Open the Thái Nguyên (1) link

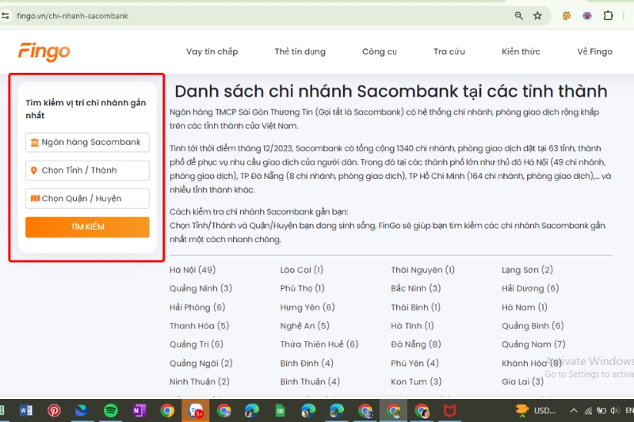[422, 270]
